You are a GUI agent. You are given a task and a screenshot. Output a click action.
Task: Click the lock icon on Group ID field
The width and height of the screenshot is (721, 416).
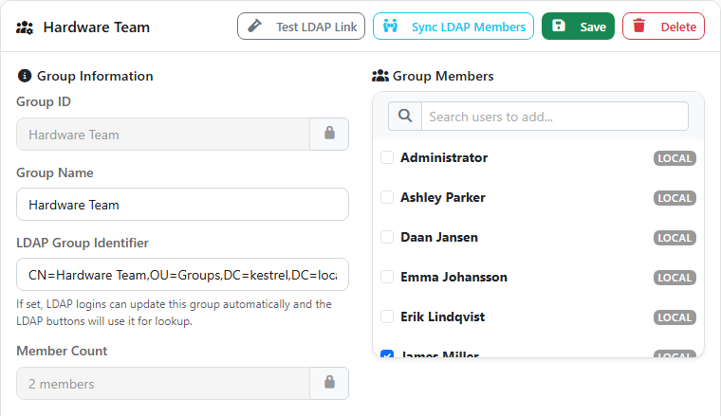(329, 134)
